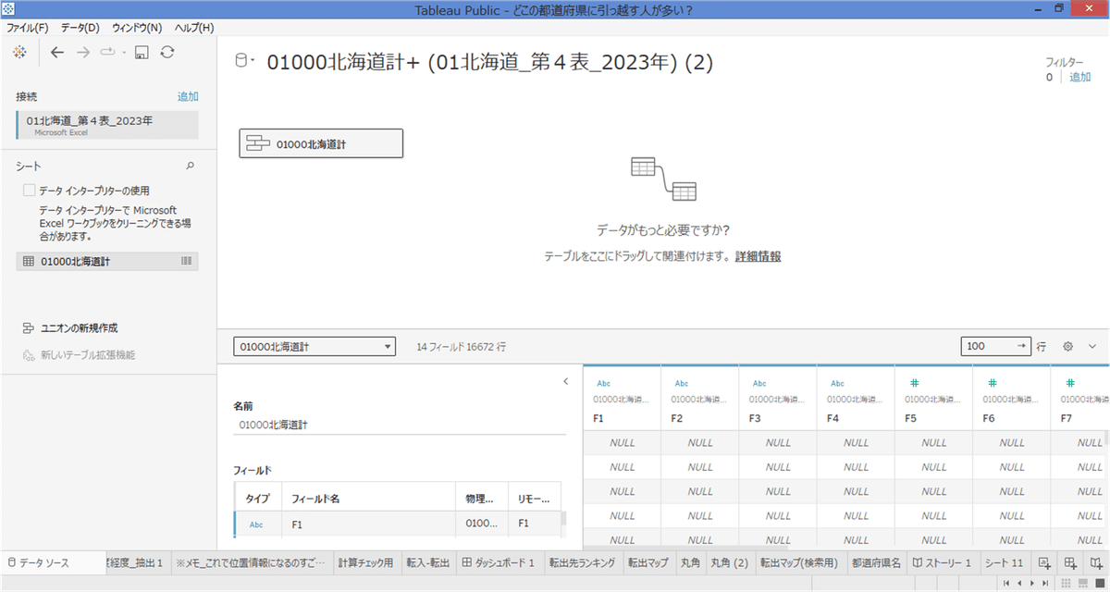Expand the chevron next to preview settings gear
This screenshot has height=592, width=1110.
[1091, 346]
